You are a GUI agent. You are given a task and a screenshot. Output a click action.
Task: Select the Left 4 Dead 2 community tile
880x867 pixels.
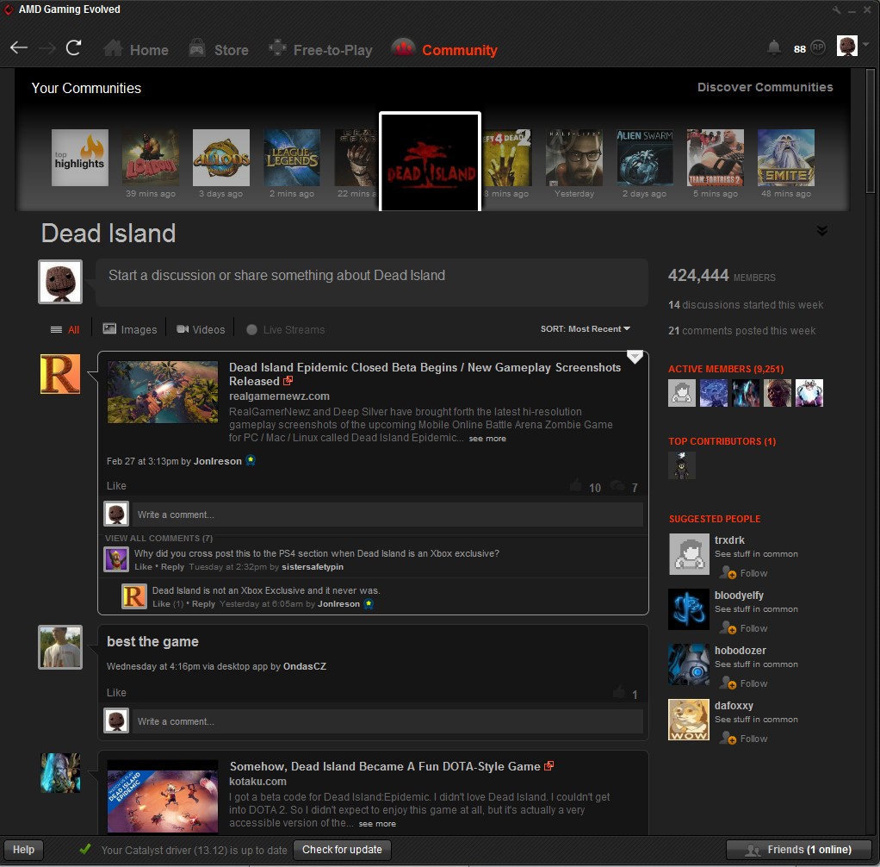coord(507,158)
